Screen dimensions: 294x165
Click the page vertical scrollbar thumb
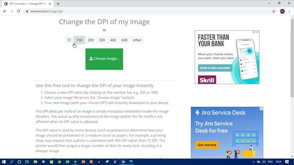point(292,58)
